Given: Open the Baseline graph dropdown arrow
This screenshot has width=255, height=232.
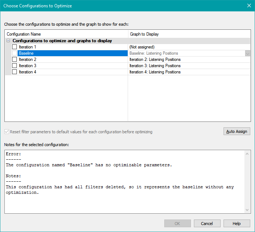Looking at the screenshot, I should 248,53.
